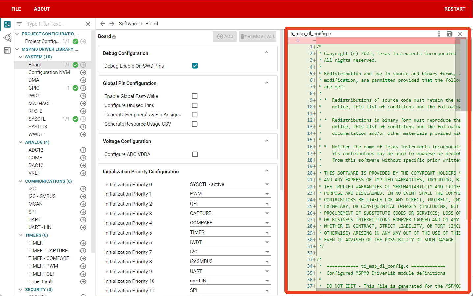This screenshot has width=473, height=296.
Task: Uncheck Debug Enable On SWD Pins
Action: pyautogui.click(x=195, y=66)
